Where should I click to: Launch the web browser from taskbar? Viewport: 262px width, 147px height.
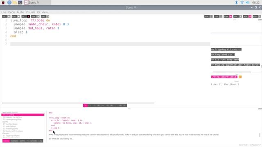pos(9,2)
